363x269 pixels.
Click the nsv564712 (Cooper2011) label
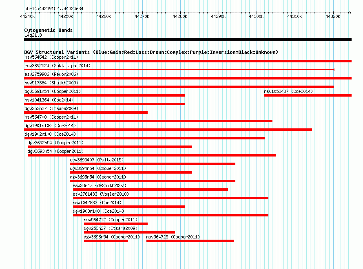pyautogui.click(x=111, y=220)
